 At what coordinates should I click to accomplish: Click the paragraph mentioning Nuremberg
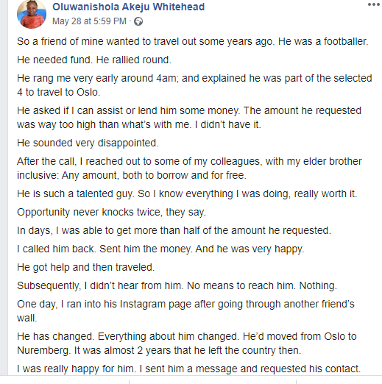(x=186, y=344)
